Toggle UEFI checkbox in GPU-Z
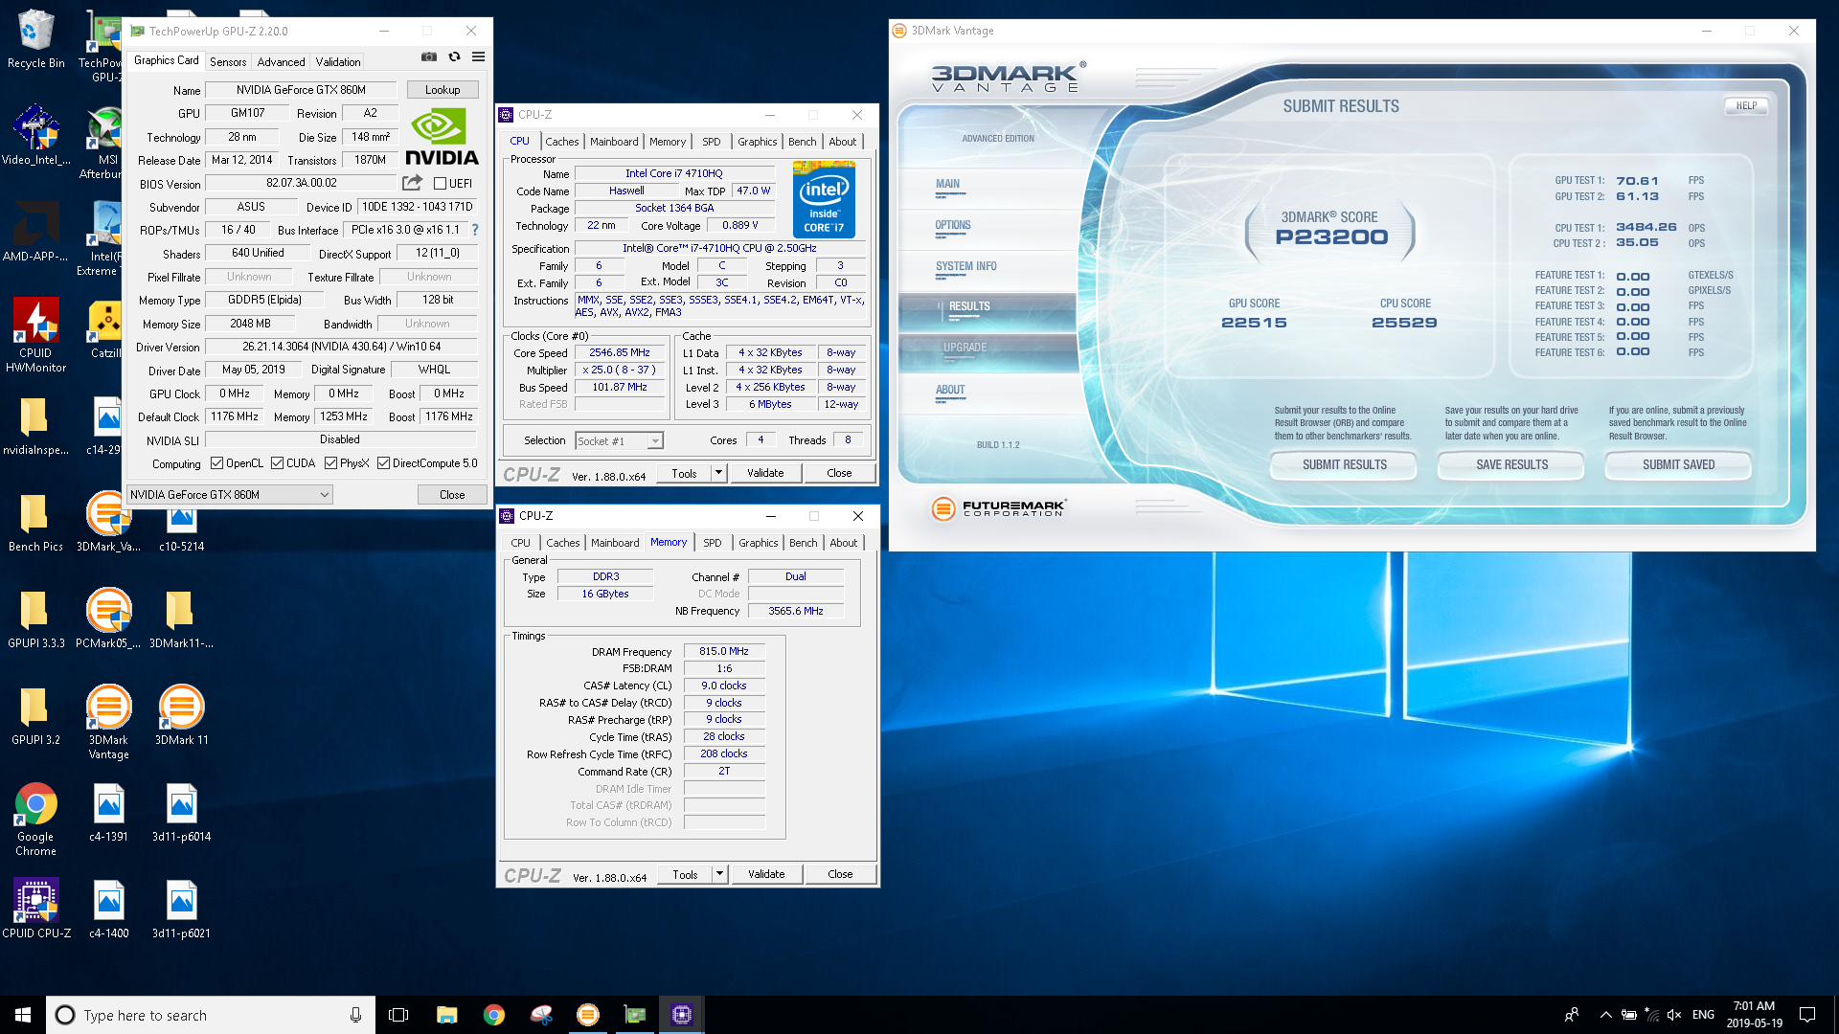Screen dimensions: 1839x1034 point(441,184)
